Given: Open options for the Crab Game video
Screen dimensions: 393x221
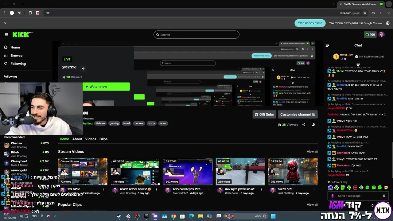Looking at the screenshot, I should [261, 189].
